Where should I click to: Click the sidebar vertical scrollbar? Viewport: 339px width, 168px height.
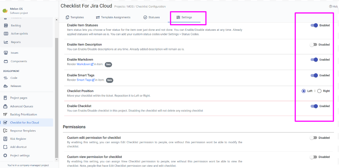[57, 94]
